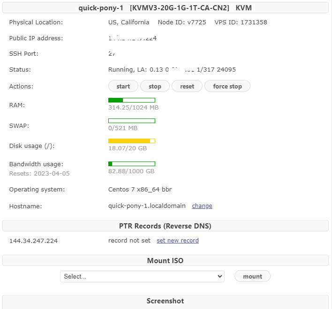Click the PTR IP address 144.34.247.224
332x309 pixels.
tap(34, 241)
